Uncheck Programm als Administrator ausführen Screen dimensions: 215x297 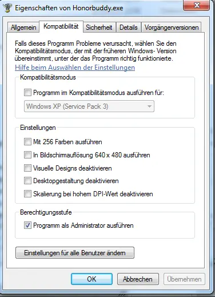point(27,225)
